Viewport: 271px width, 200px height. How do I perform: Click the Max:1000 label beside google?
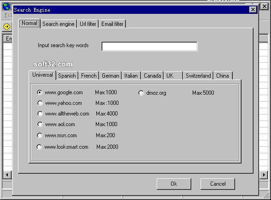pos(106,92)
